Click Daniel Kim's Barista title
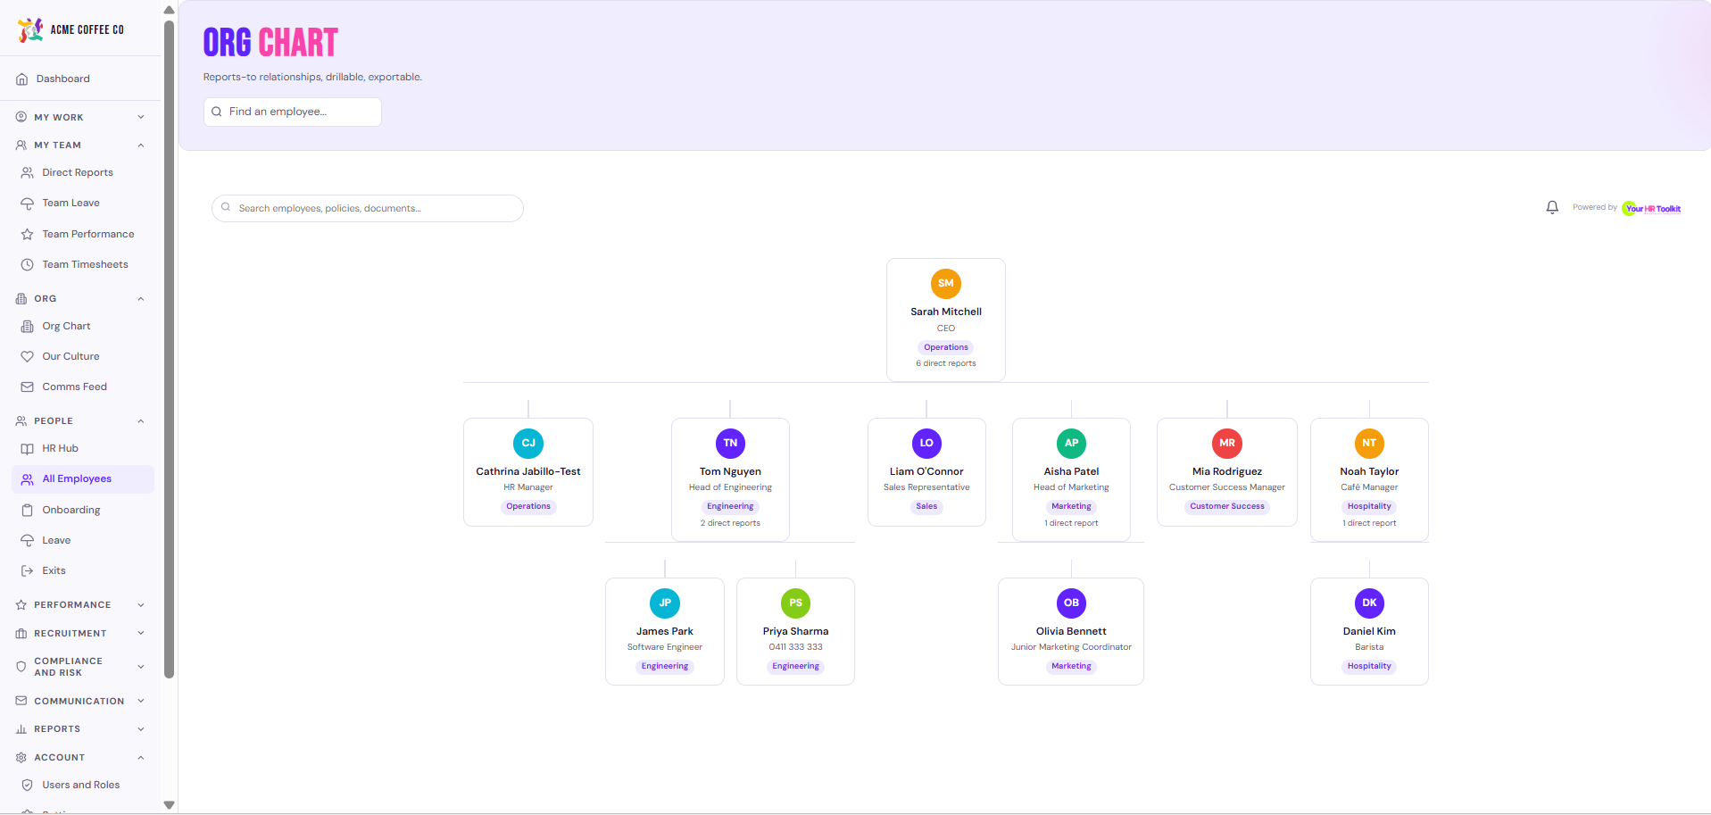The image size is (1711, 815). point(1369,647)
